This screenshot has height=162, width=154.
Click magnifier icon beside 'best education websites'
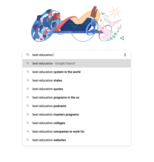tap(28, 140)
